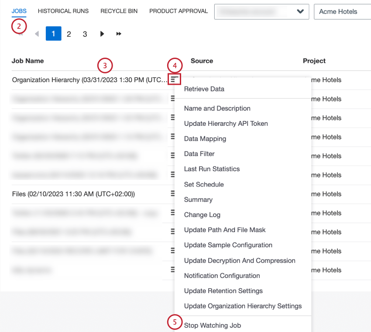Screen dimensions: 371x332
Task: Open Notification Configuration
Action: coord(222,276)
